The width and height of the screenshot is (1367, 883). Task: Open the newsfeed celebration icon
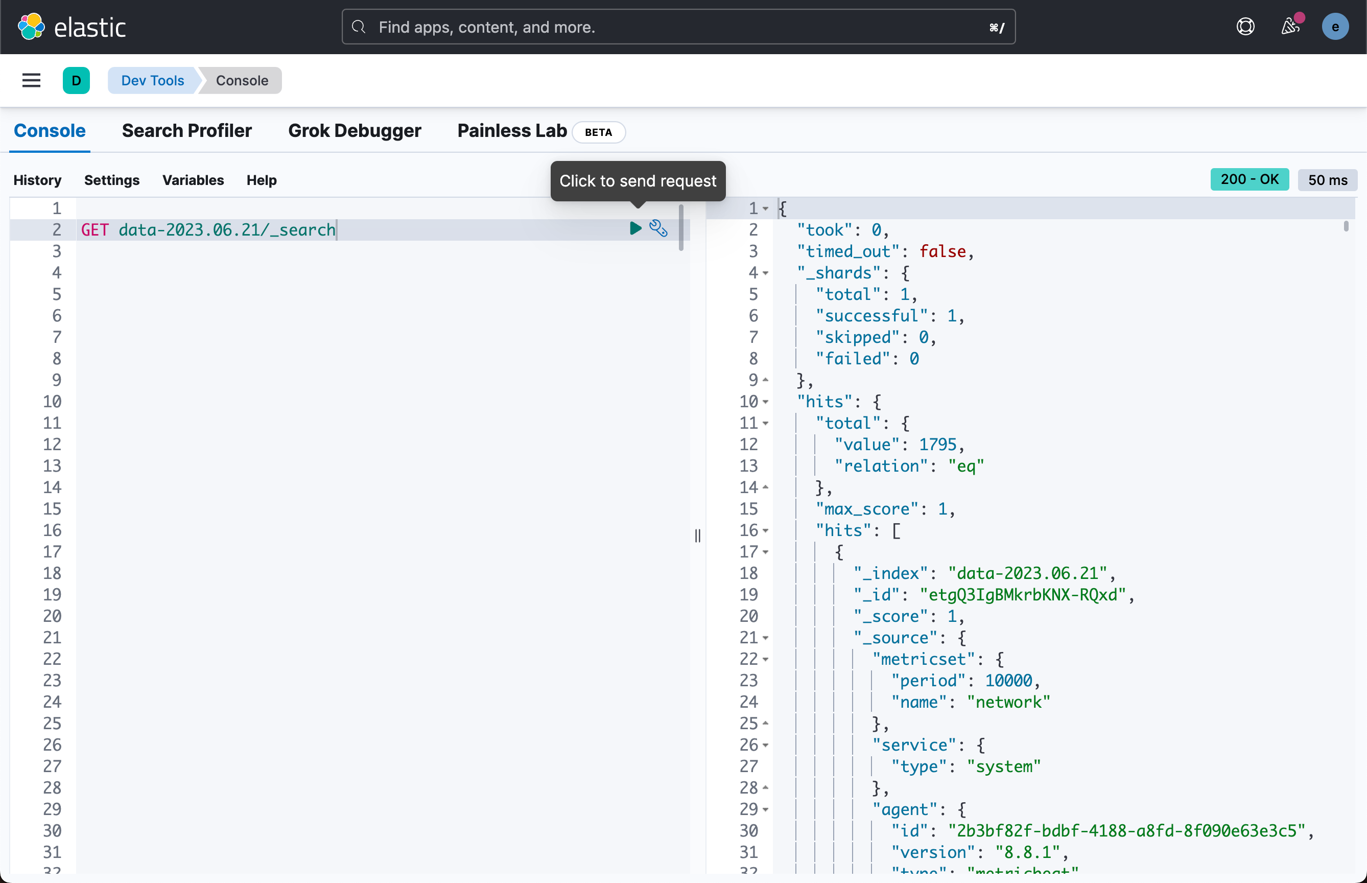point(1290,27)
